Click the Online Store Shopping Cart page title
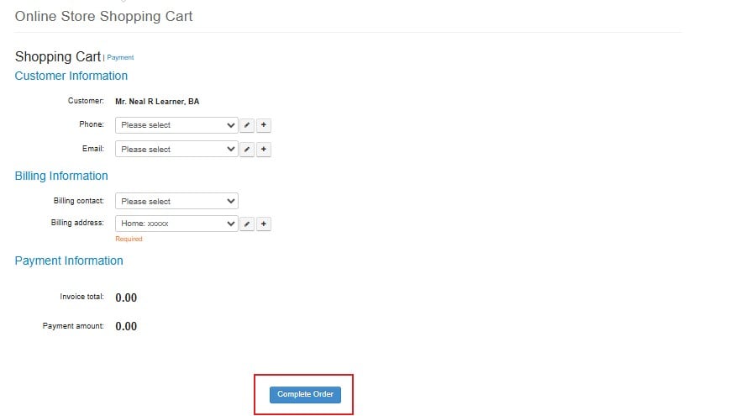The image size is (741, 416). (x=103, y=16)
